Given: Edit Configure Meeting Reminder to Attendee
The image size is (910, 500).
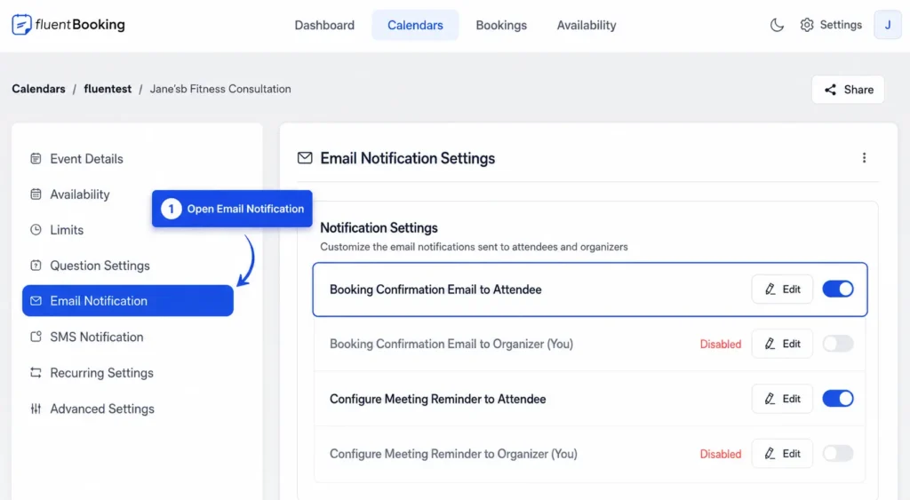Looking at the screenshot, I should point(782,399).
